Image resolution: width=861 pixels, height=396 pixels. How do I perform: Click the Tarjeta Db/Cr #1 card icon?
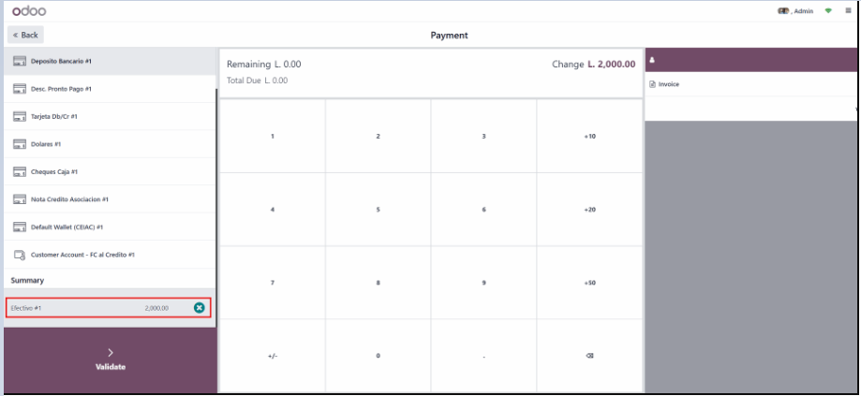pyautogui.click(x=20, y=116)
